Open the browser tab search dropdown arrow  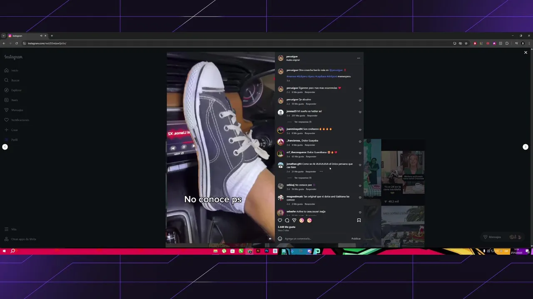point(3,36)
